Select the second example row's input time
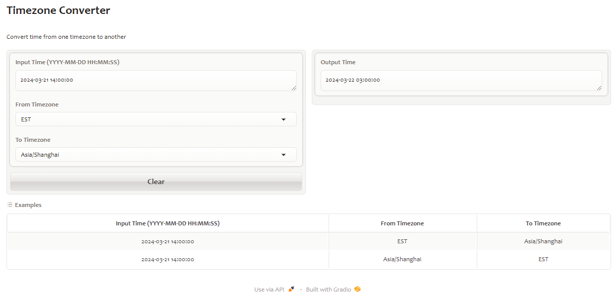 point(168,259)
